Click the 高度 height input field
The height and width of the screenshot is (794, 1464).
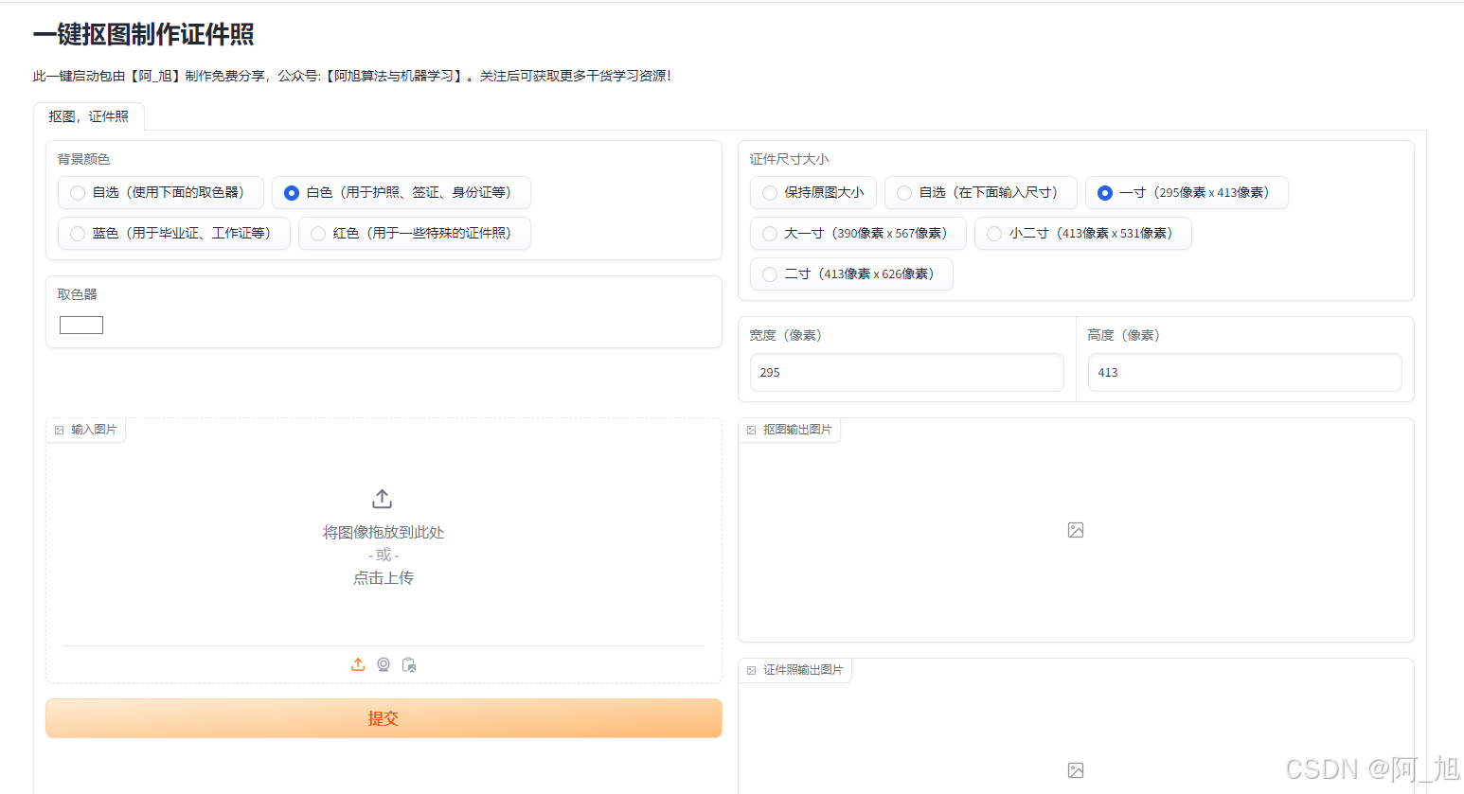(x=1243, y=372)
